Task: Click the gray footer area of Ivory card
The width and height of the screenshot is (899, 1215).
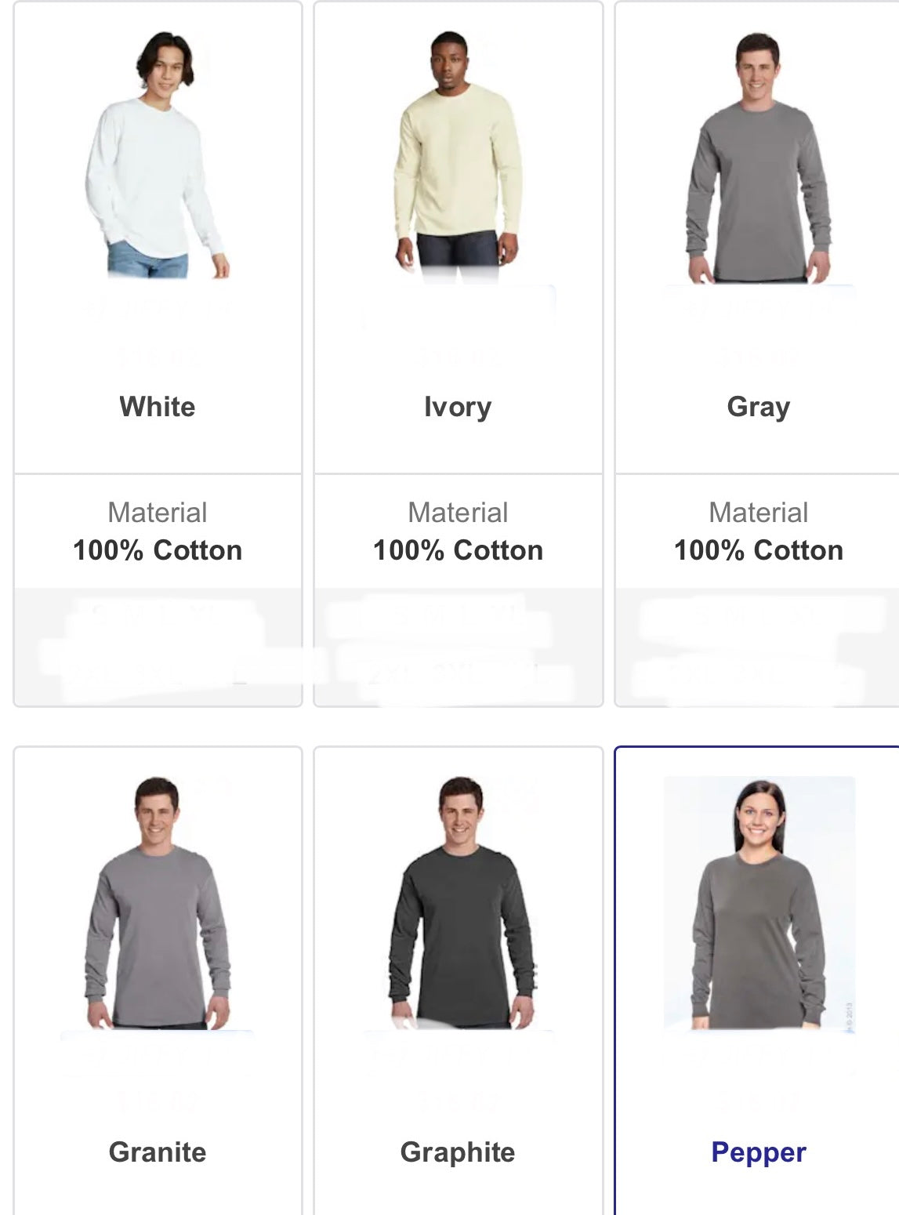Action: (x=458, y=646)
